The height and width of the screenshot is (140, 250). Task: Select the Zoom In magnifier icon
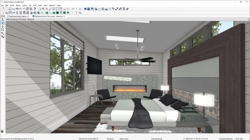pyautogui.click(x=43, y=9)
